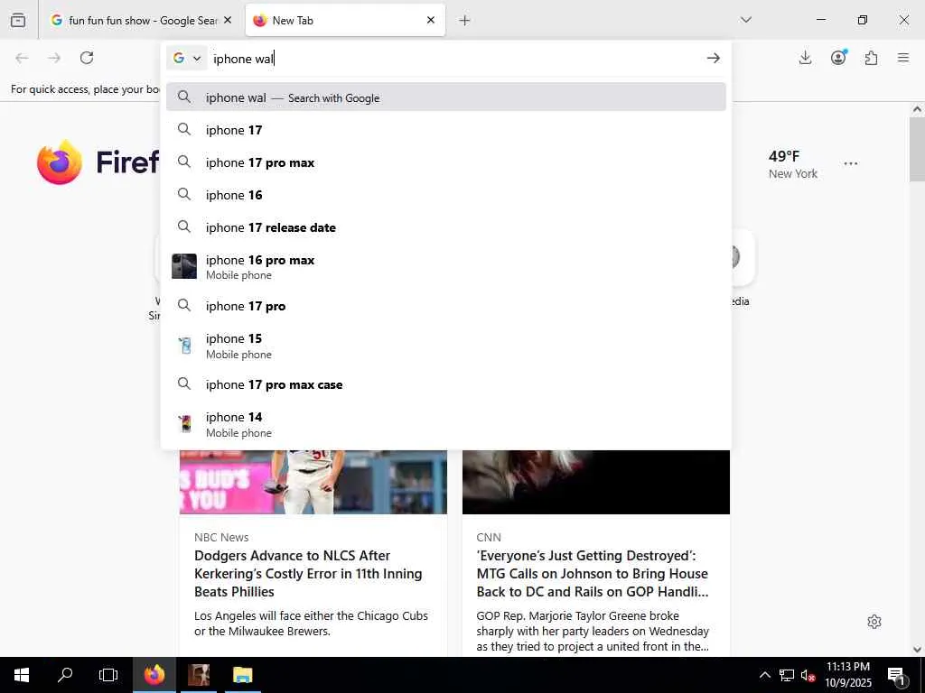Screen dimensions: 925x693
Task: Close the 'fun fun fun show' tab
Action: (x=228, y=20)
